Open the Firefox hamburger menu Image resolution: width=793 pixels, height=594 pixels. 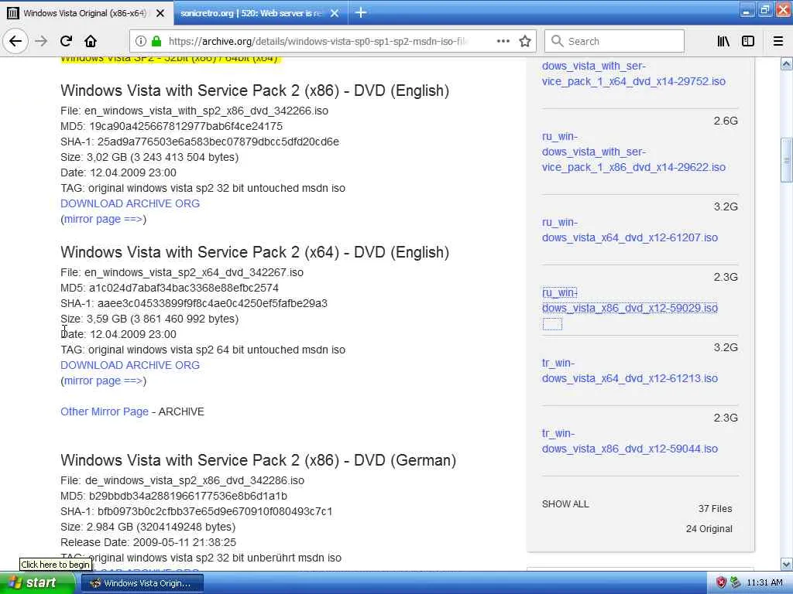[x=778, y=41]
